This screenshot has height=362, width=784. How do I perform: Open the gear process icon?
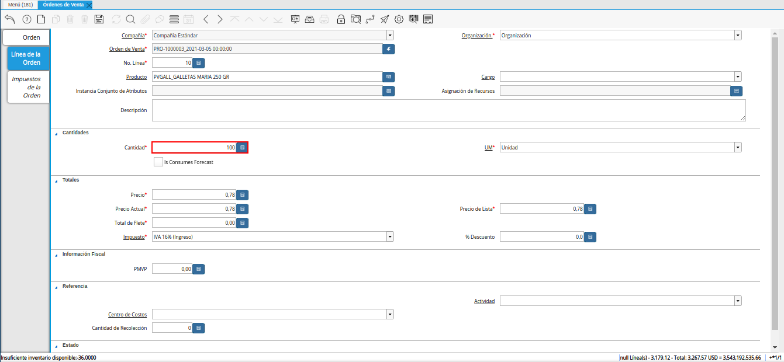(399, 19)
